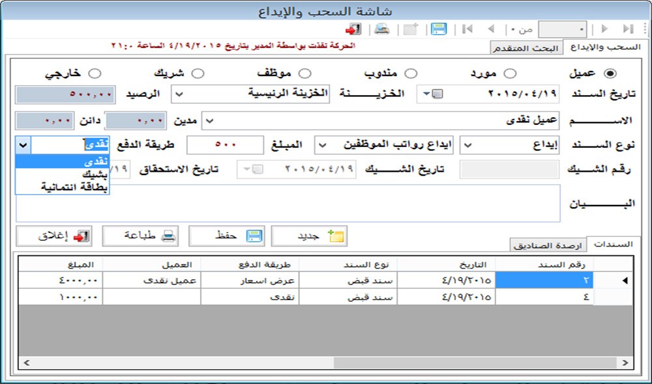Select the مورد radio button
The width and height of the screenshot is (652, 384).
(x=511, y=74)
